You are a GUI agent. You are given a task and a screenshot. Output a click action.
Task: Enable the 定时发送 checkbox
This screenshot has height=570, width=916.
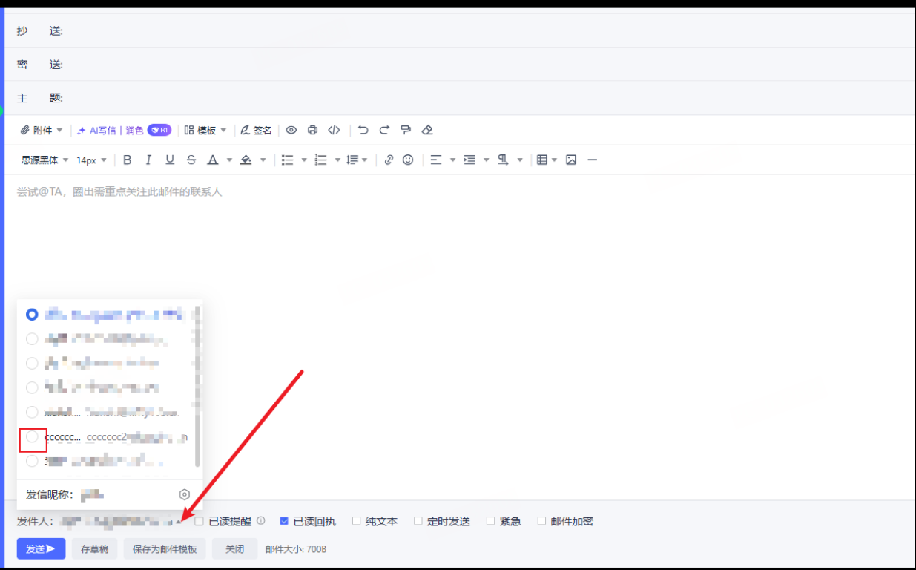[418, 521]
